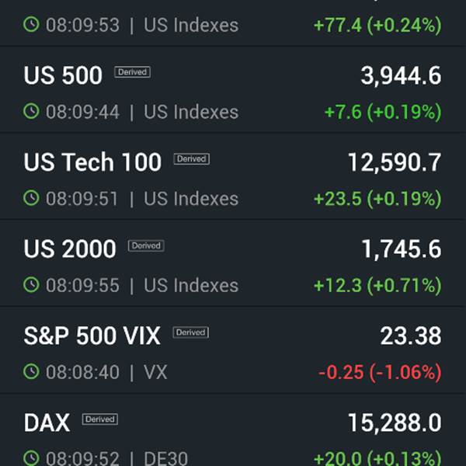Image resolution: width=466 pixels, height=466 pixels.
Task: Click the Derived badge next to US 2000
Action: point(146,245)
